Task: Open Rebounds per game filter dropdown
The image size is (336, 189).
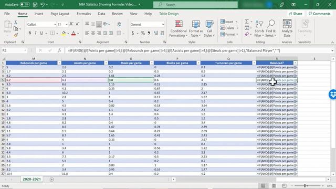Action: point(59,63)
